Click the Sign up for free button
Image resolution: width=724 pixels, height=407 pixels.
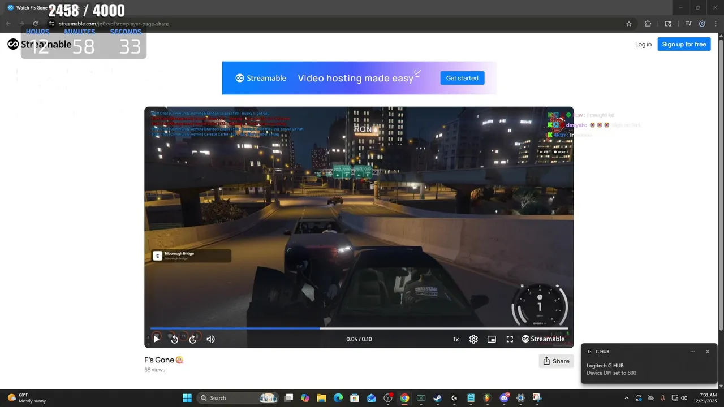tap(684, 44)
